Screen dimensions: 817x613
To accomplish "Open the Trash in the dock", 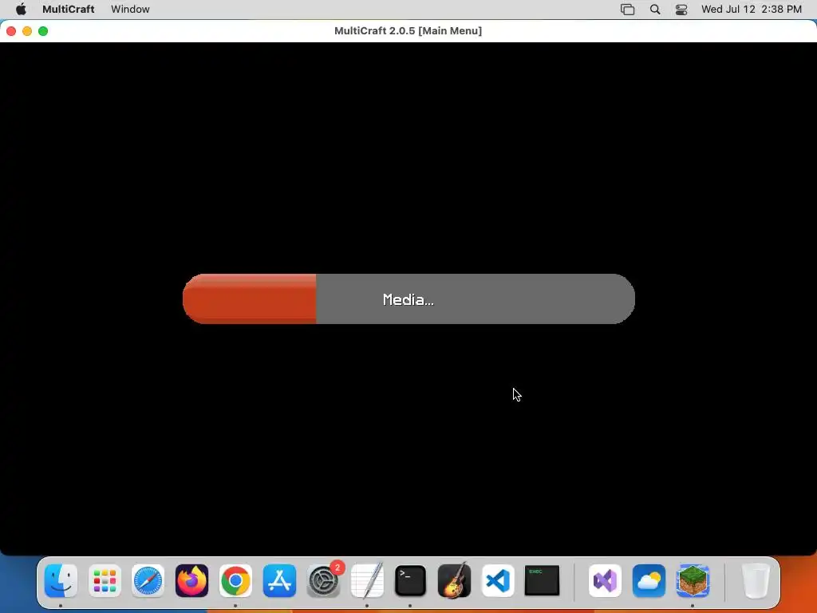I will (756, 580).
